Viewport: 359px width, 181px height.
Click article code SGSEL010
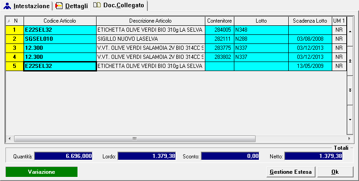[x=60, y=39]
